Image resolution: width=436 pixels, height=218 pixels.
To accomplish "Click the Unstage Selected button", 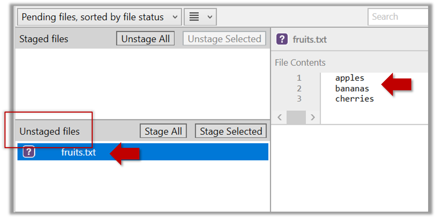I will click(x=225, y=39).
